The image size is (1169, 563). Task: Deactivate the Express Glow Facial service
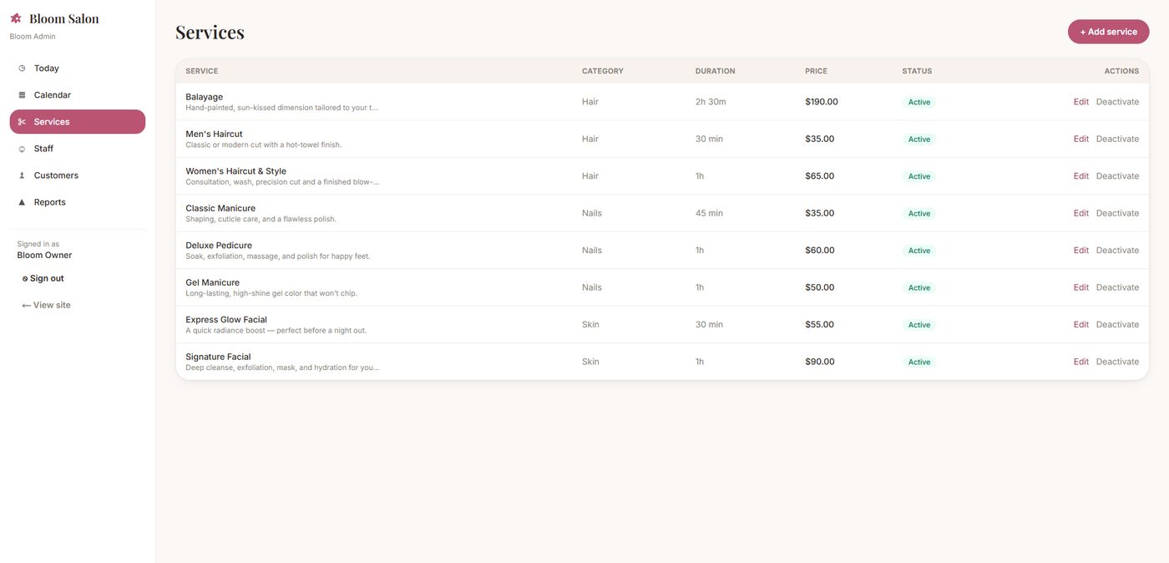point(1117,324)
